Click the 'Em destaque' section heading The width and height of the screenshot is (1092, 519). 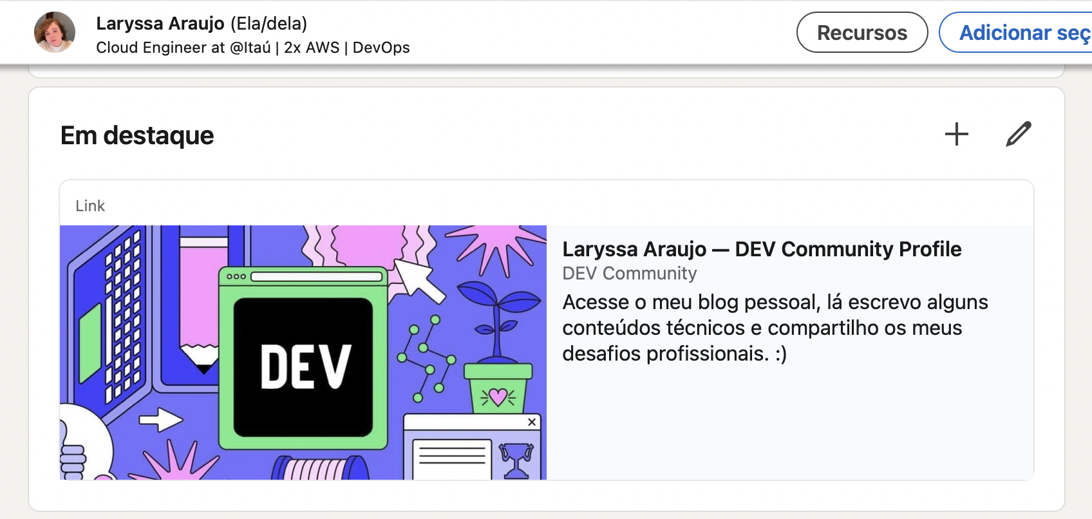137,136
